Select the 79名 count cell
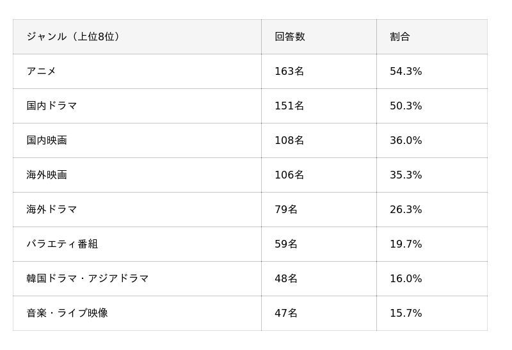Screen dimensions: 512x350 point(286,210)
